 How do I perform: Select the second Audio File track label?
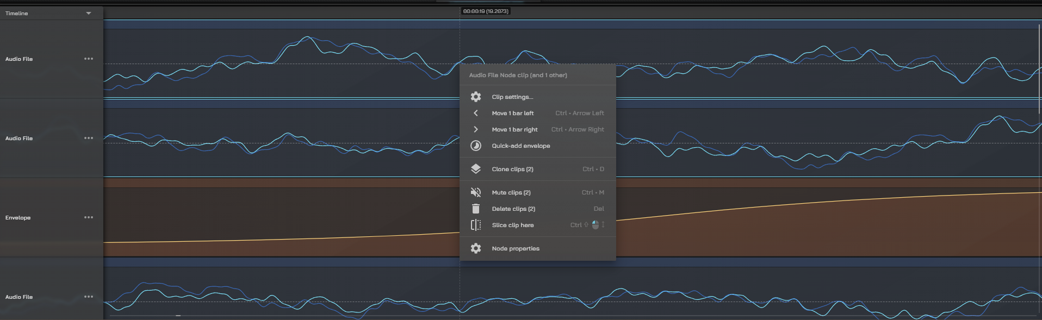(19, 138)
